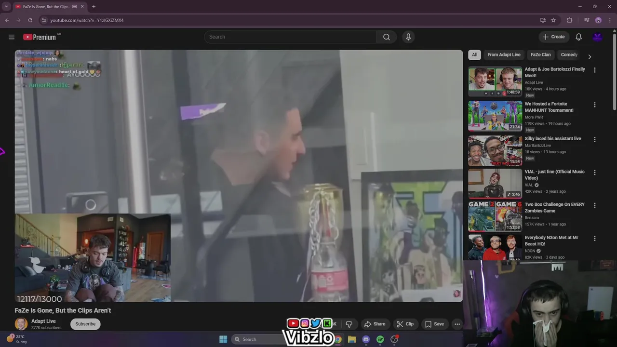617x347 pixels.
Task: Open more actions three-dot button under video
Action: pos(457,324)
